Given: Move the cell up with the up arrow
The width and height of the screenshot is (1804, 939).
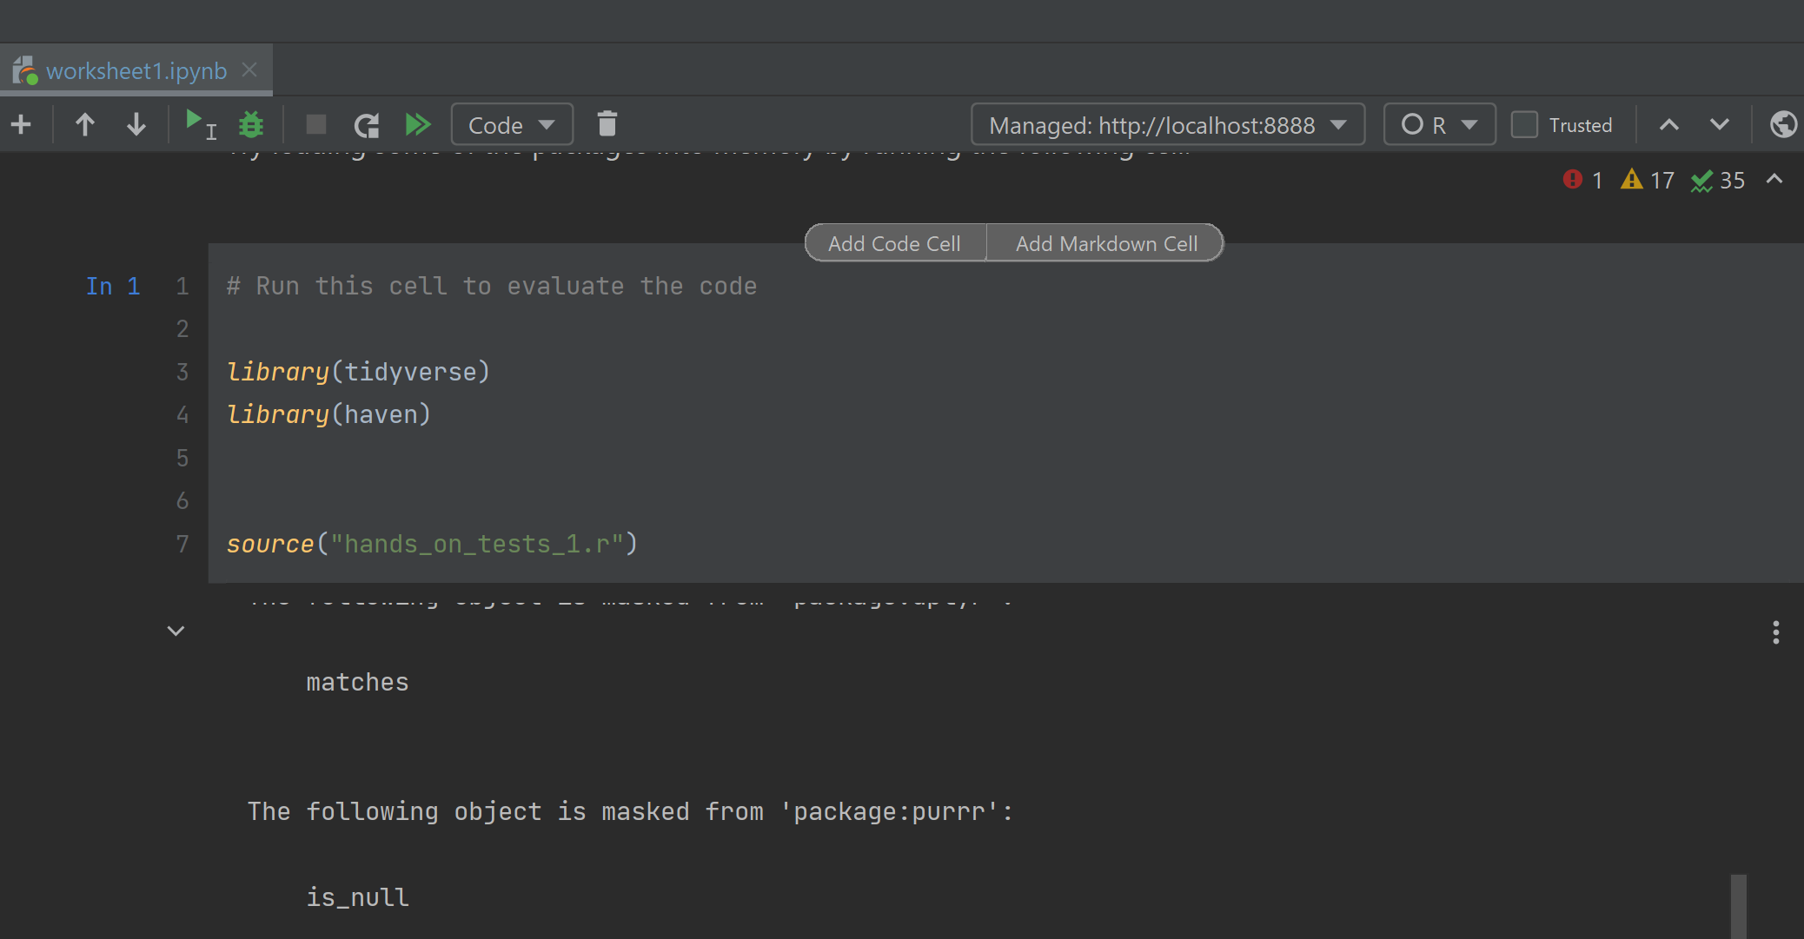Looking at the screenshot, I should point(84,125).
